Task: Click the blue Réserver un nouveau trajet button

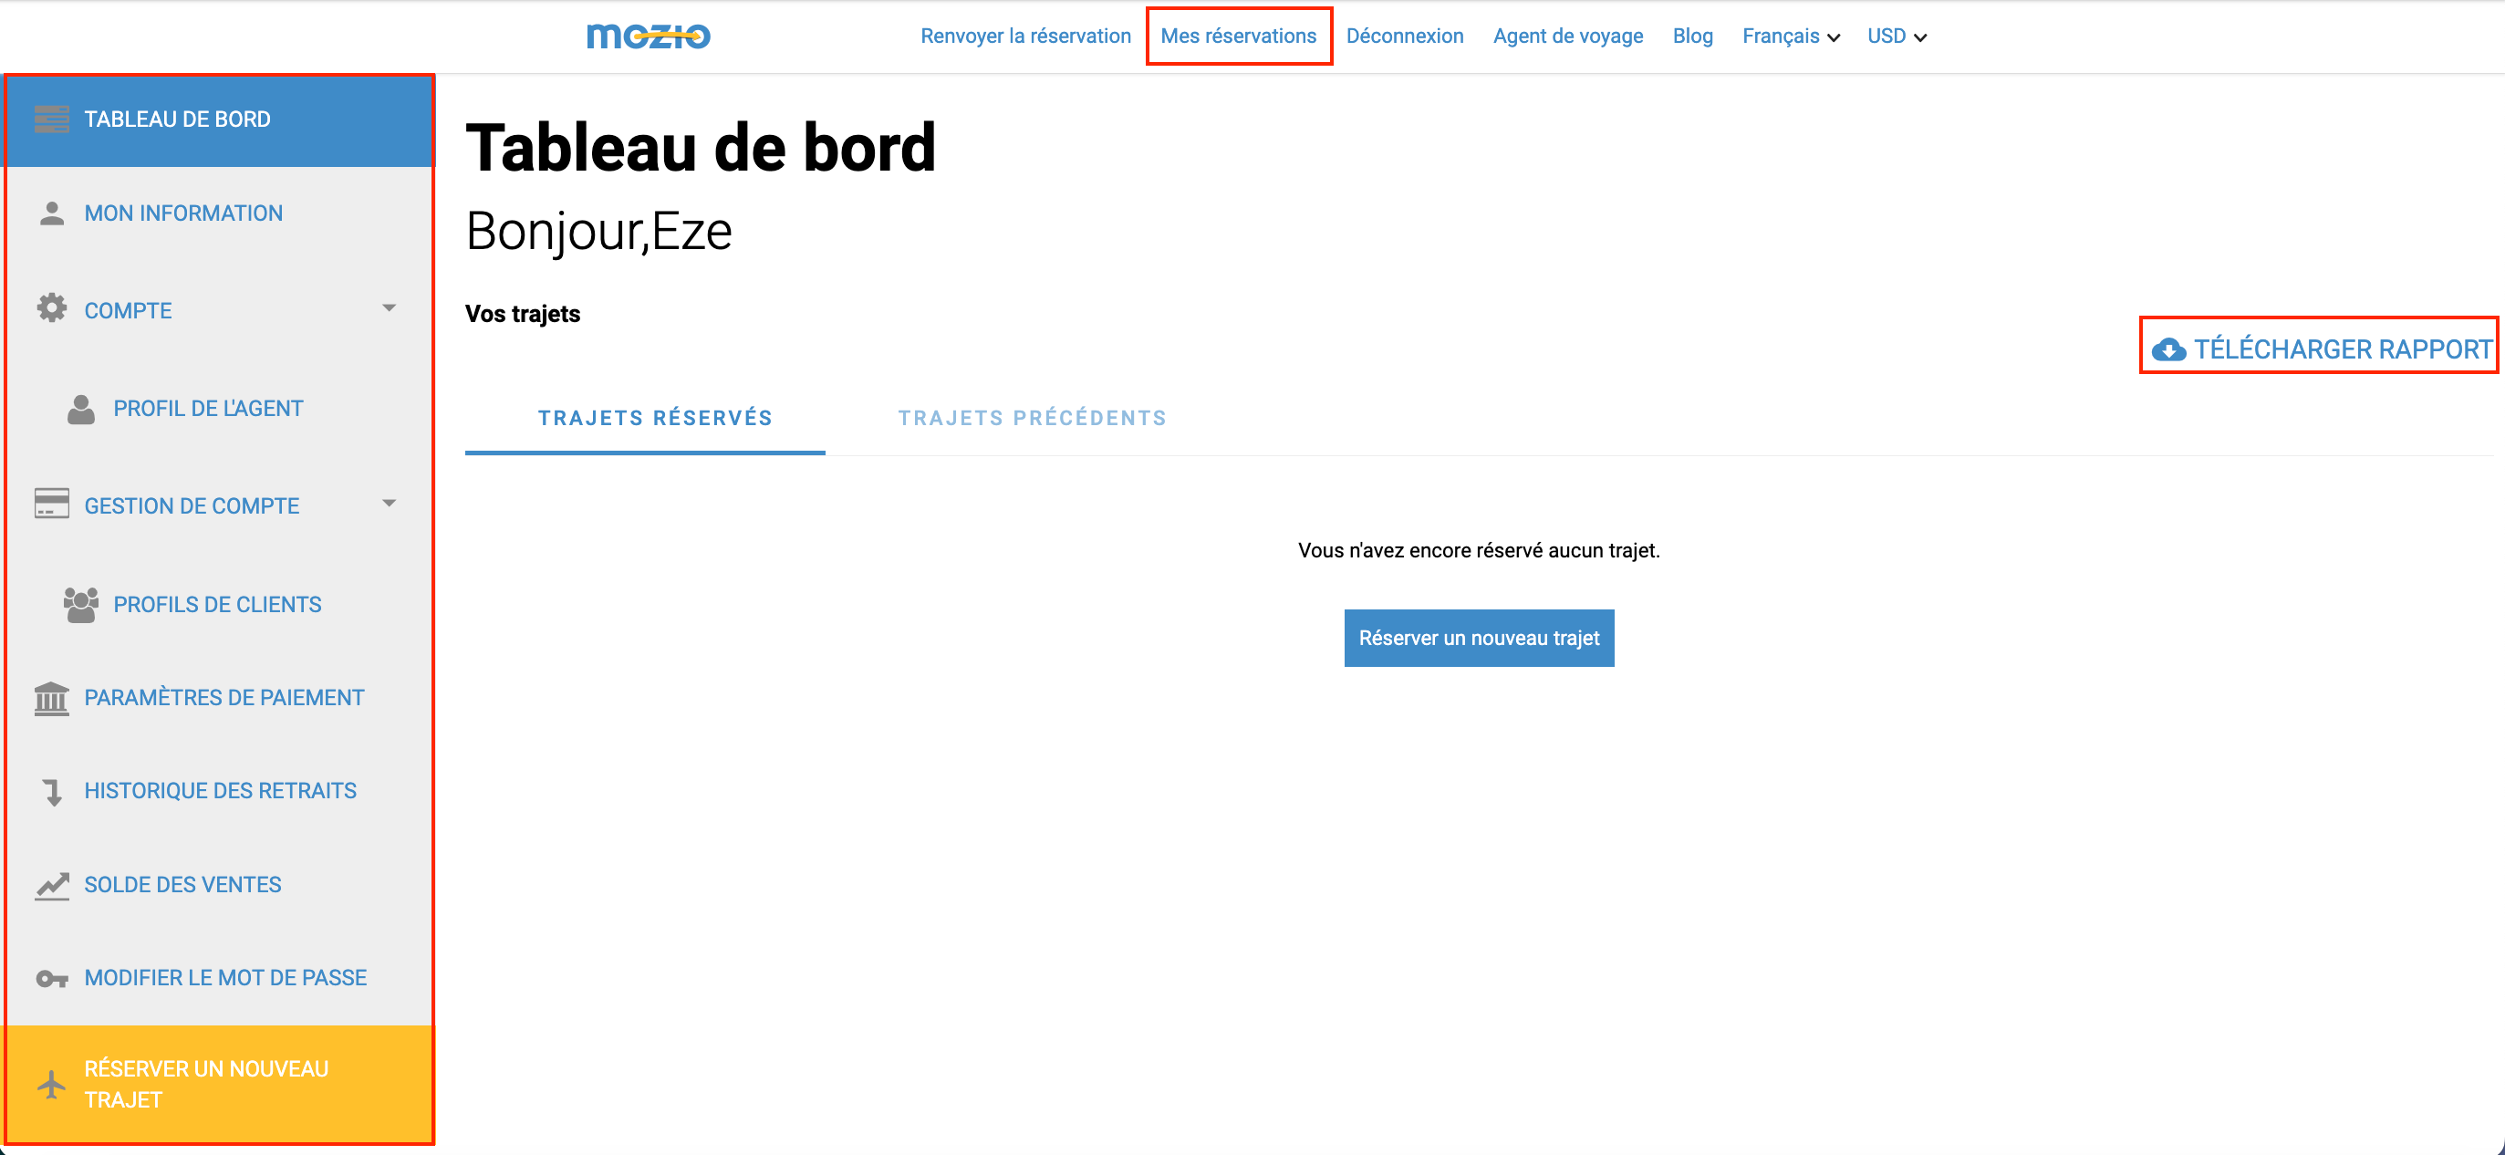Action: (x=1479, y=638)
